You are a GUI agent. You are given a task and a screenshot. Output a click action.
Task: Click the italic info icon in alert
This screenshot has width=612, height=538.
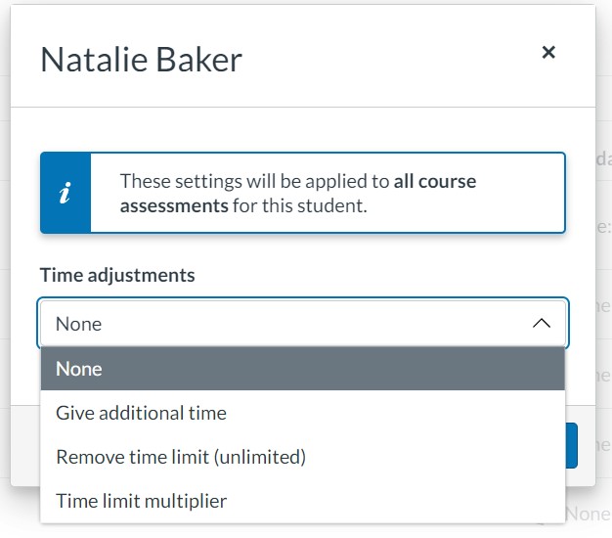click(66, 193)
